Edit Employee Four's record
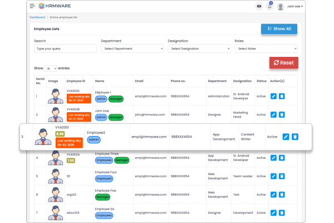This screenshot has width=334, height=223. pyautogui.click(x=273, y=176)
